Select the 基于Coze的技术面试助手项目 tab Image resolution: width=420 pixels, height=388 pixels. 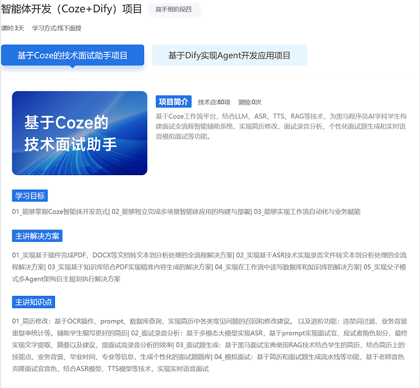[x=72, y=56]
